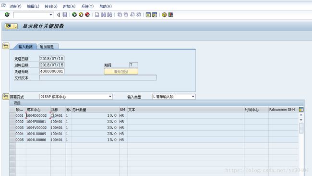Open the 附加(A) menu
Viewport: 312px width, 176px height.
[69, 6]
